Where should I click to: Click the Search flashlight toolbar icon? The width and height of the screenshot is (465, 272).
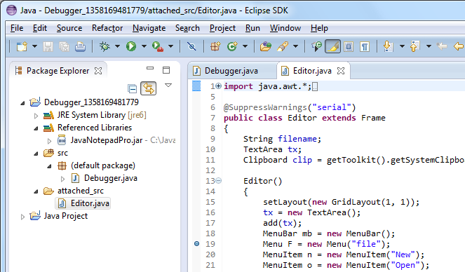point(283,46)
